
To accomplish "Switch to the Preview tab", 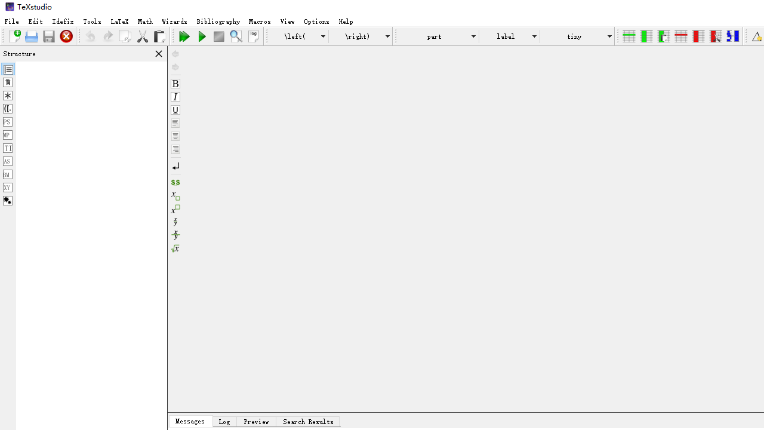I will click(x=256, y=422).
